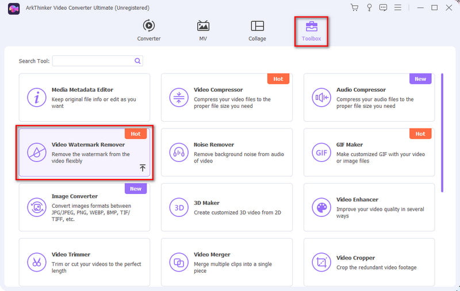Screen dimensions: 460x291
Task: Switch to the MV tab
Action: (203, 30)
